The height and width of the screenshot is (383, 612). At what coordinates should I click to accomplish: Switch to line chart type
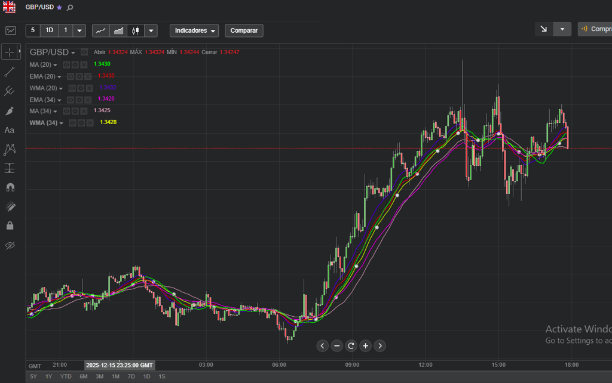(100, 30)
